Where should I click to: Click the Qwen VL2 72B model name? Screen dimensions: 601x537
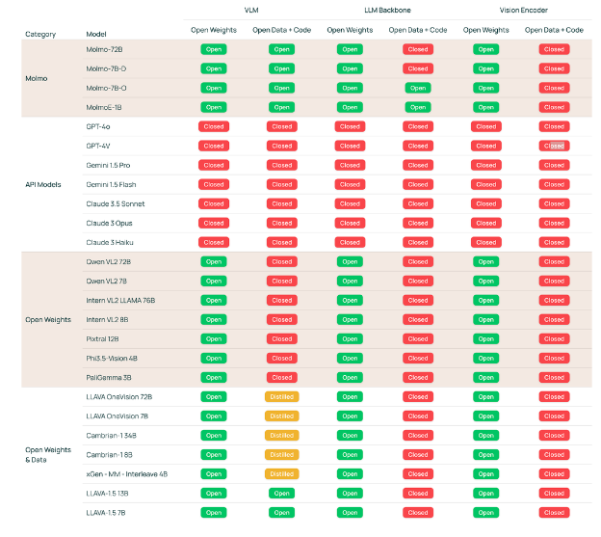point(109,261)
